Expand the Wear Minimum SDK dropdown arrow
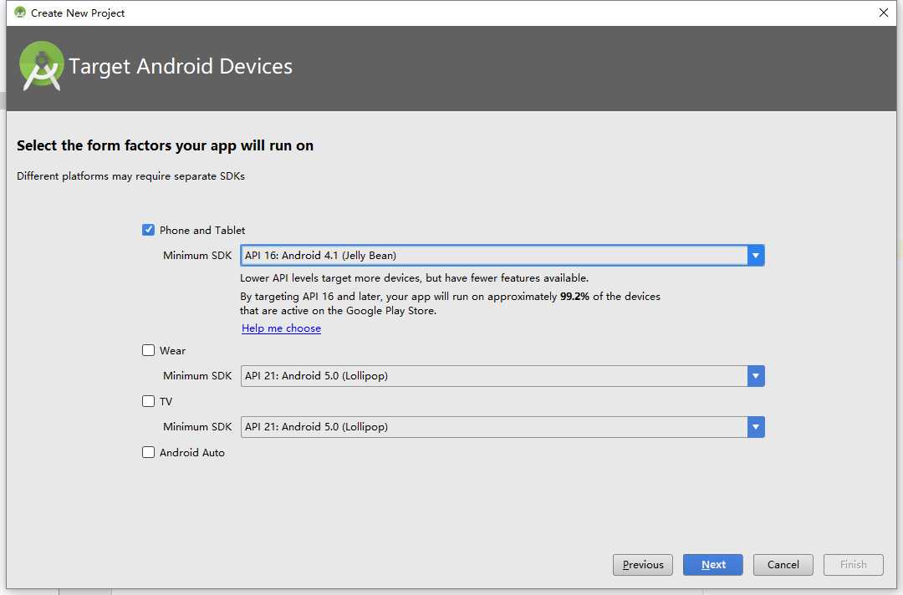 pos(756,376)
